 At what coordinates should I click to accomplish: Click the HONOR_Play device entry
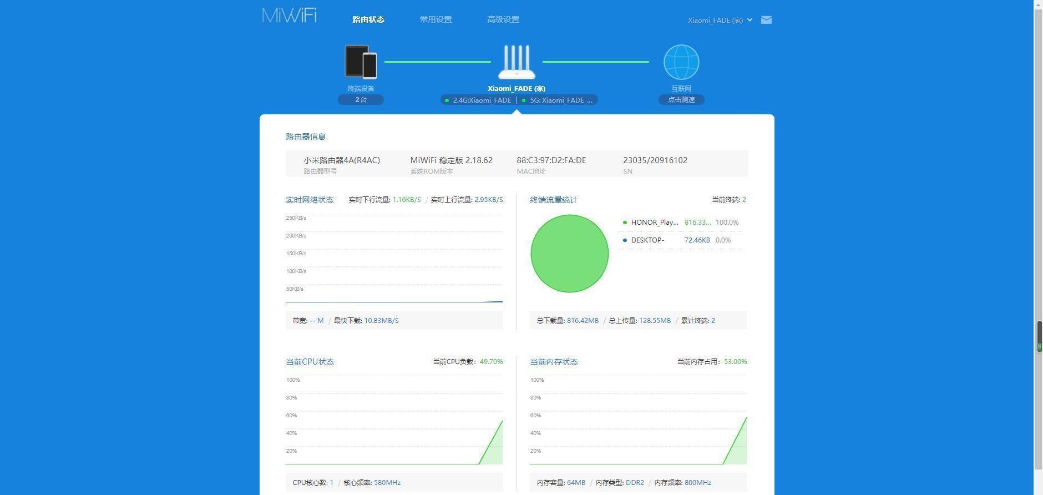coord(655,223)
